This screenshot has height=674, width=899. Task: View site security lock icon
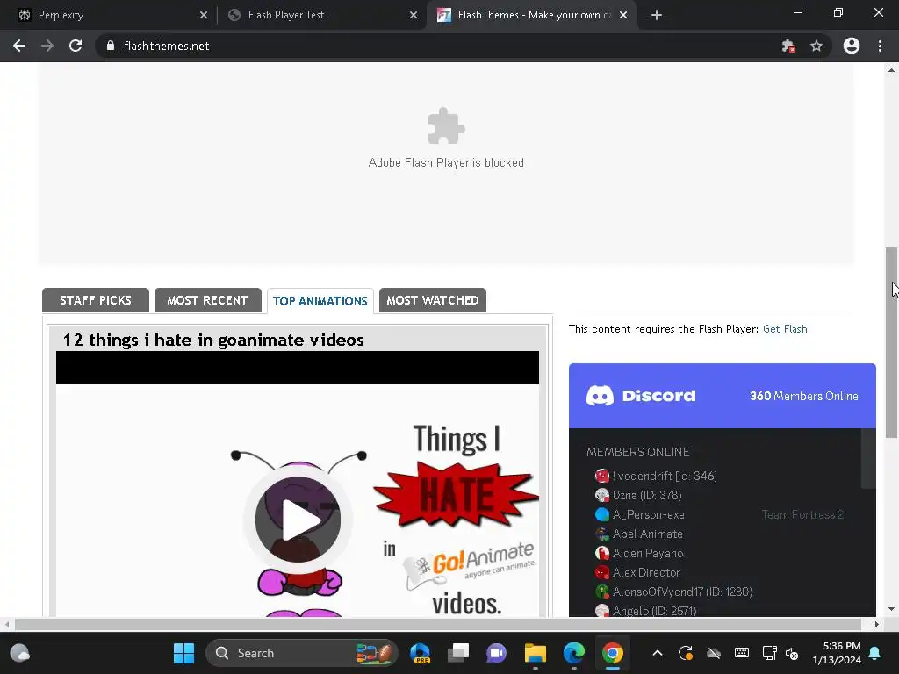[111, 46]
